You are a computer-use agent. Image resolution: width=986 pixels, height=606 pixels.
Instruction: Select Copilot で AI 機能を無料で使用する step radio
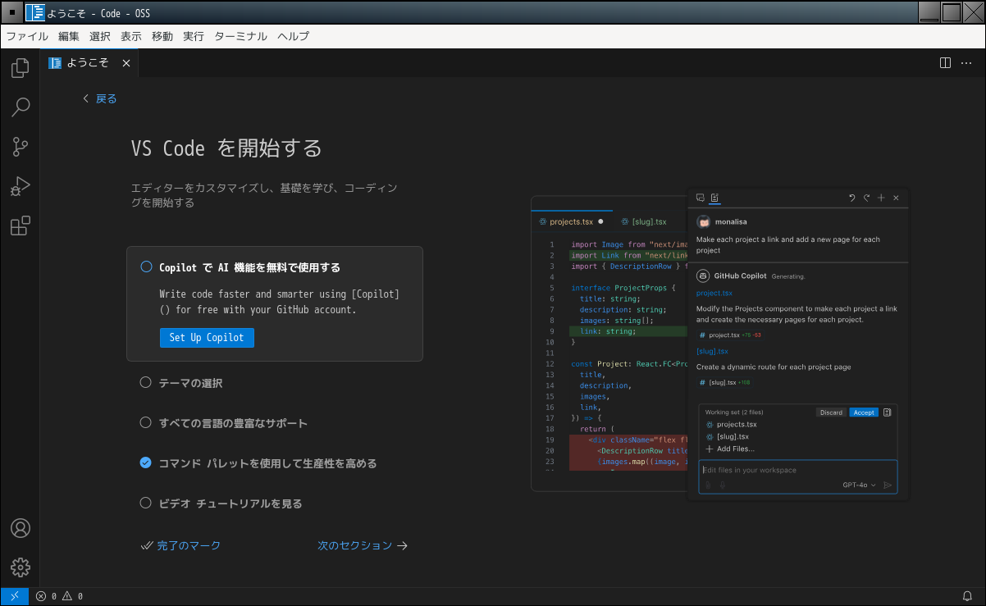(147, 267)
